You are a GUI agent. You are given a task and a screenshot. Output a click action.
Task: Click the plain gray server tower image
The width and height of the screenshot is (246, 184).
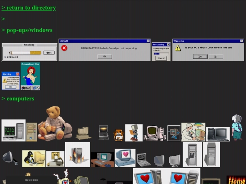click(211, 154)
